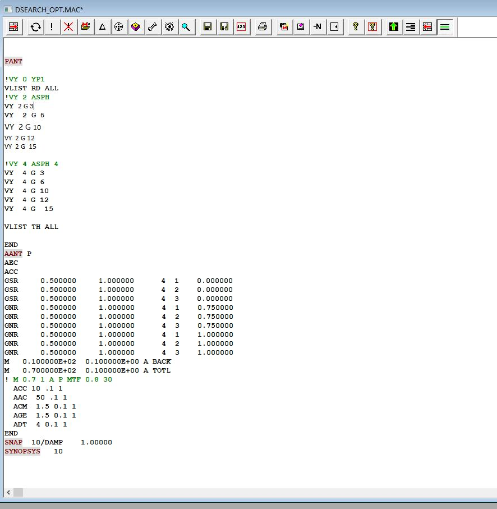Click the circular refresh arrows icon

pyautogui.click(x=35, y=26)
